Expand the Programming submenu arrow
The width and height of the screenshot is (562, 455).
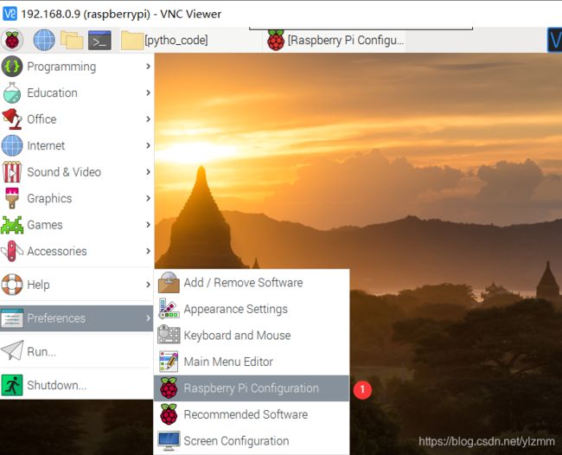click(x=148, y=67)
